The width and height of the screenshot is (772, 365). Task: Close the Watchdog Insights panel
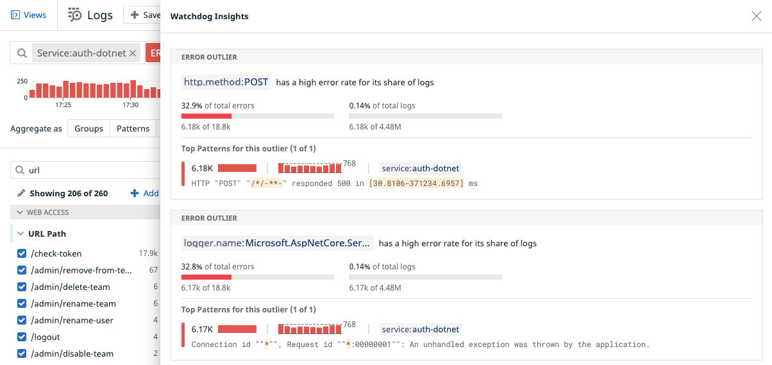[757, 16]
